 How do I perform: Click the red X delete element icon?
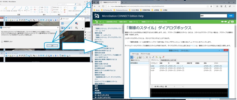(x=65, y=12)
